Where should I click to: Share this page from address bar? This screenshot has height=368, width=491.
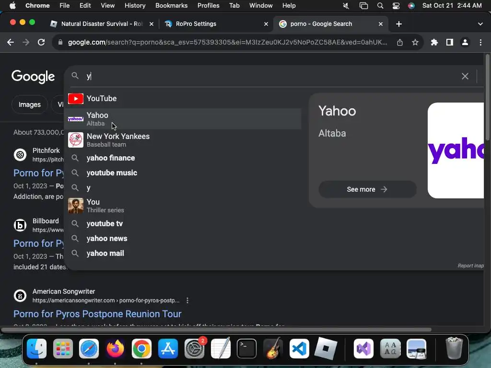click(399, 42)
